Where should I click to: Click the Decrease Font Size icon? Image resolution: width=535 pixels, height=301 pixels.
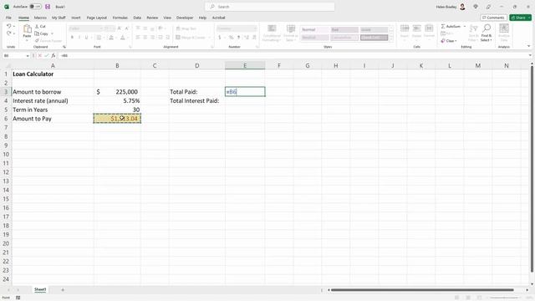pyautogui.click(x=126, y=28)
